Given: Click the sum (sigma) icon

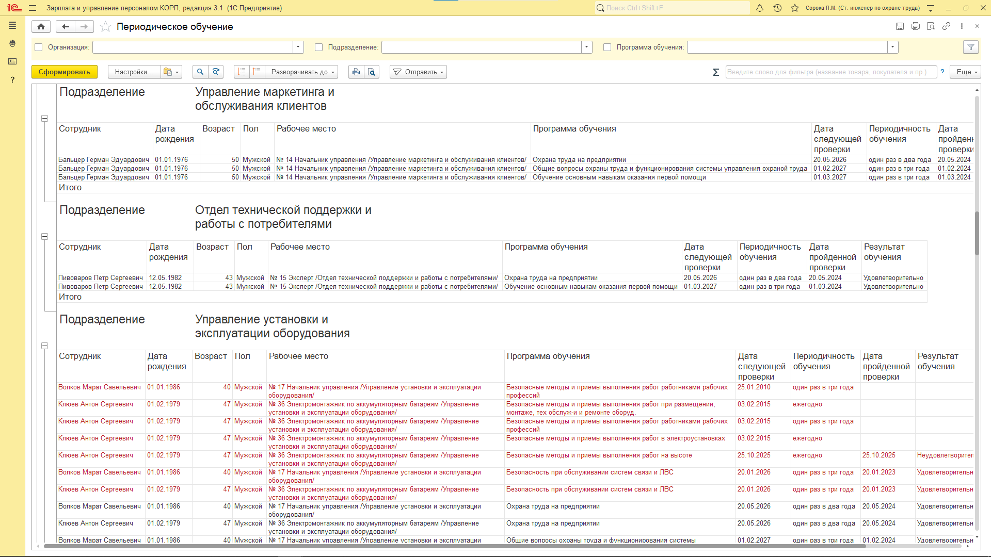Looking at the screenshot, I should pyautogui.click(x=716, y=72).
